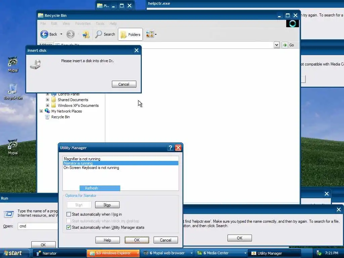Open the Help menu in Recycle Bin

pos(113,24)
